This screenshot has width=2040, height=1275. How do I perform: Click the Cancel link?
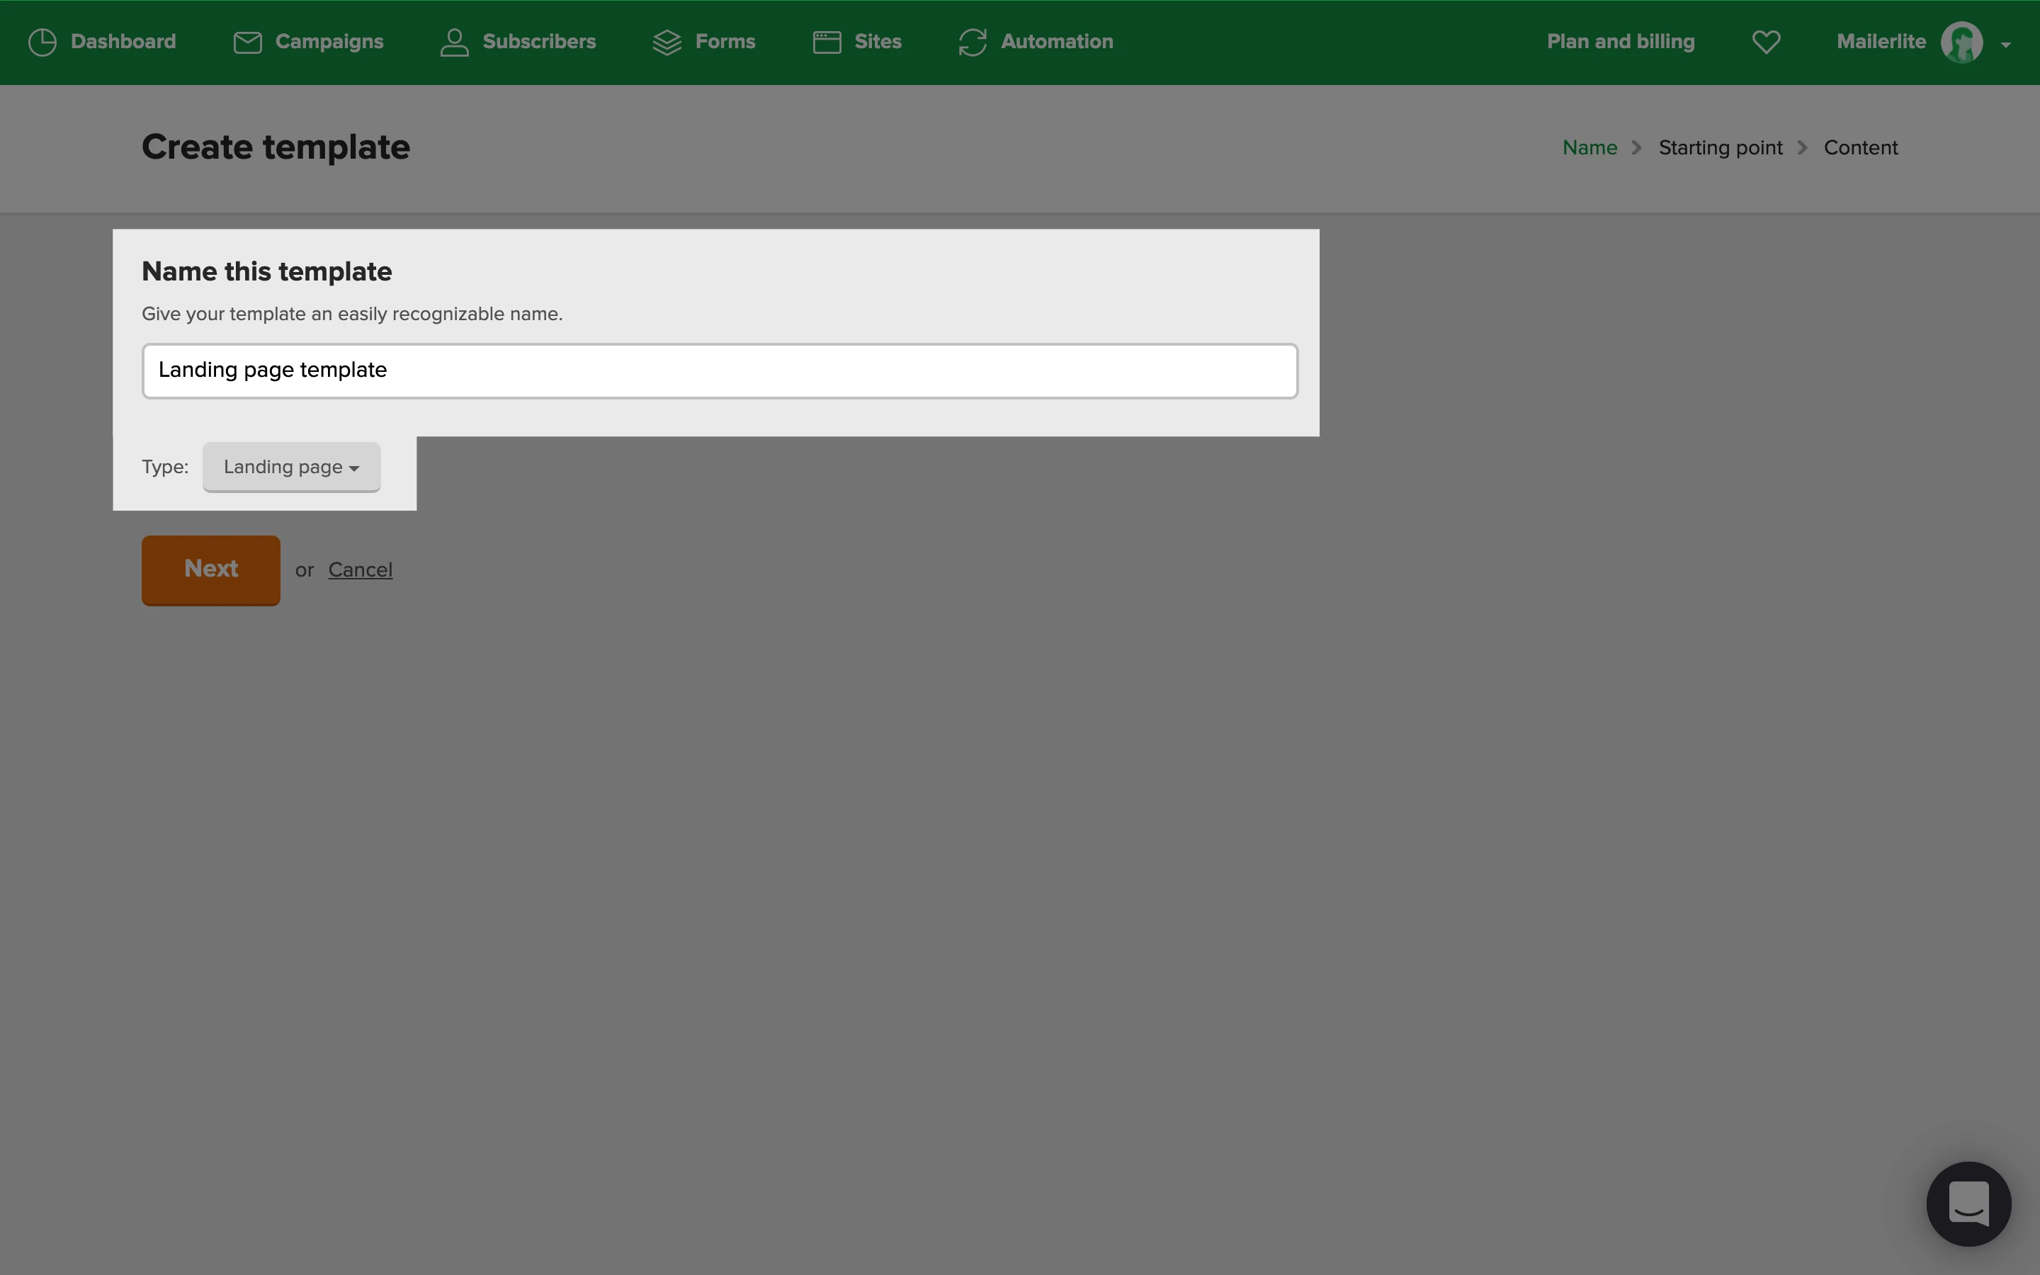click(360, 570)
